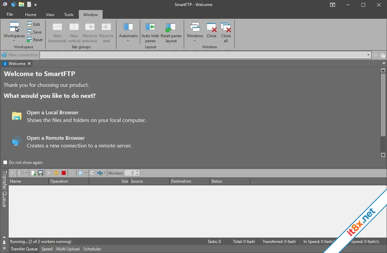This screenshot has height=253, width=387.
Task: Switch to the Tools ribbon tab
Action: [x=69, y=14]
